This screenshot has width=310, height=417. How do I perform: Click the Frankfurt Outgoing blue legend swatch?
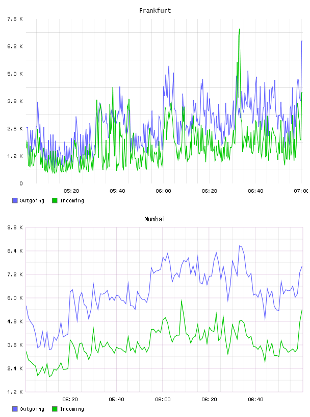pos(15,200)
